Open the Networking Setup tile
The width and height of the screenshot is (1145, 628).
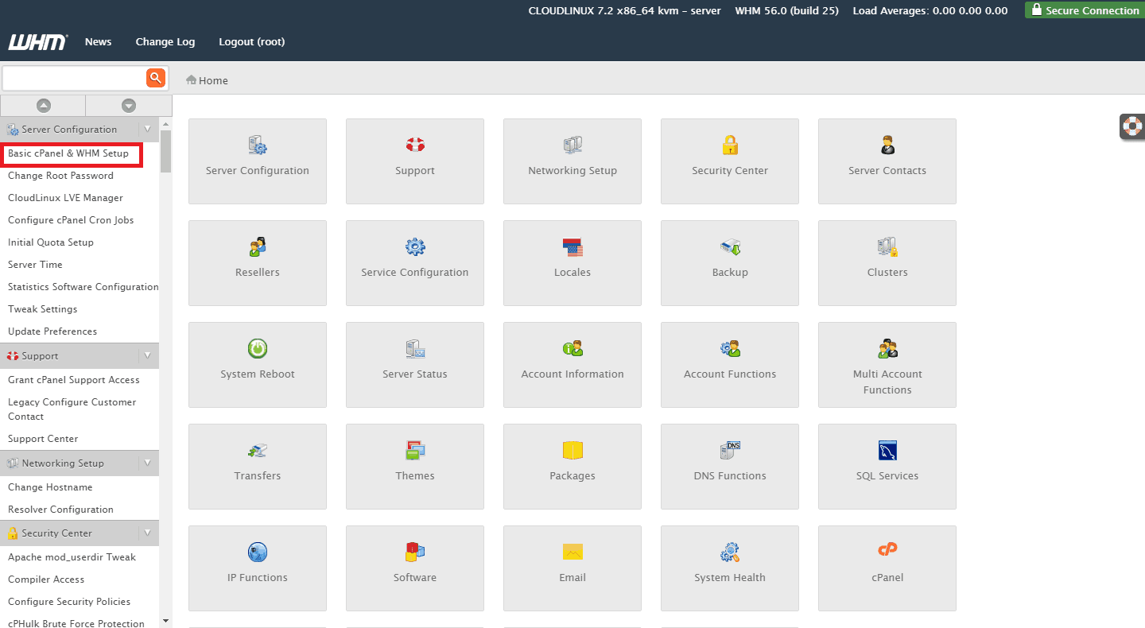click(572, 161)
